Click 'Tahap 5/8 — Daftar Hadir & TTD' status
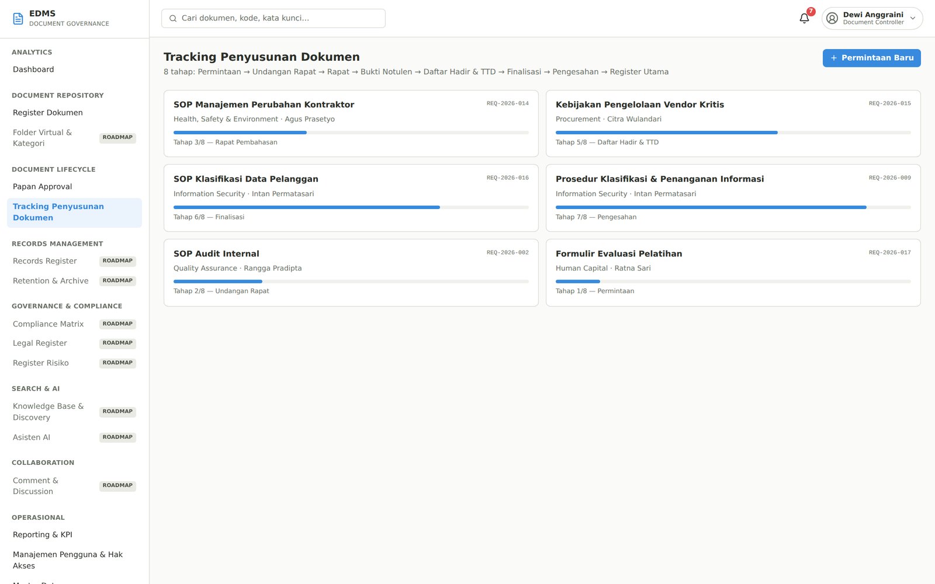 607,142
